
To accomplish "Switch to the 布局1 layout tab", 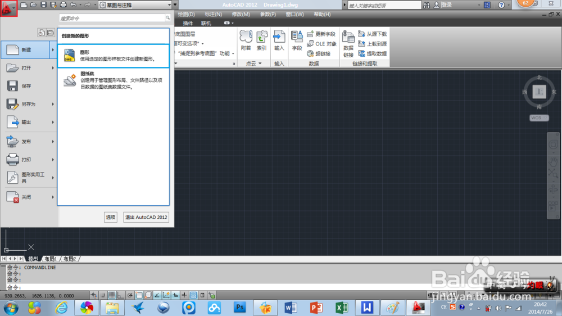I will (x=51, y=259).
